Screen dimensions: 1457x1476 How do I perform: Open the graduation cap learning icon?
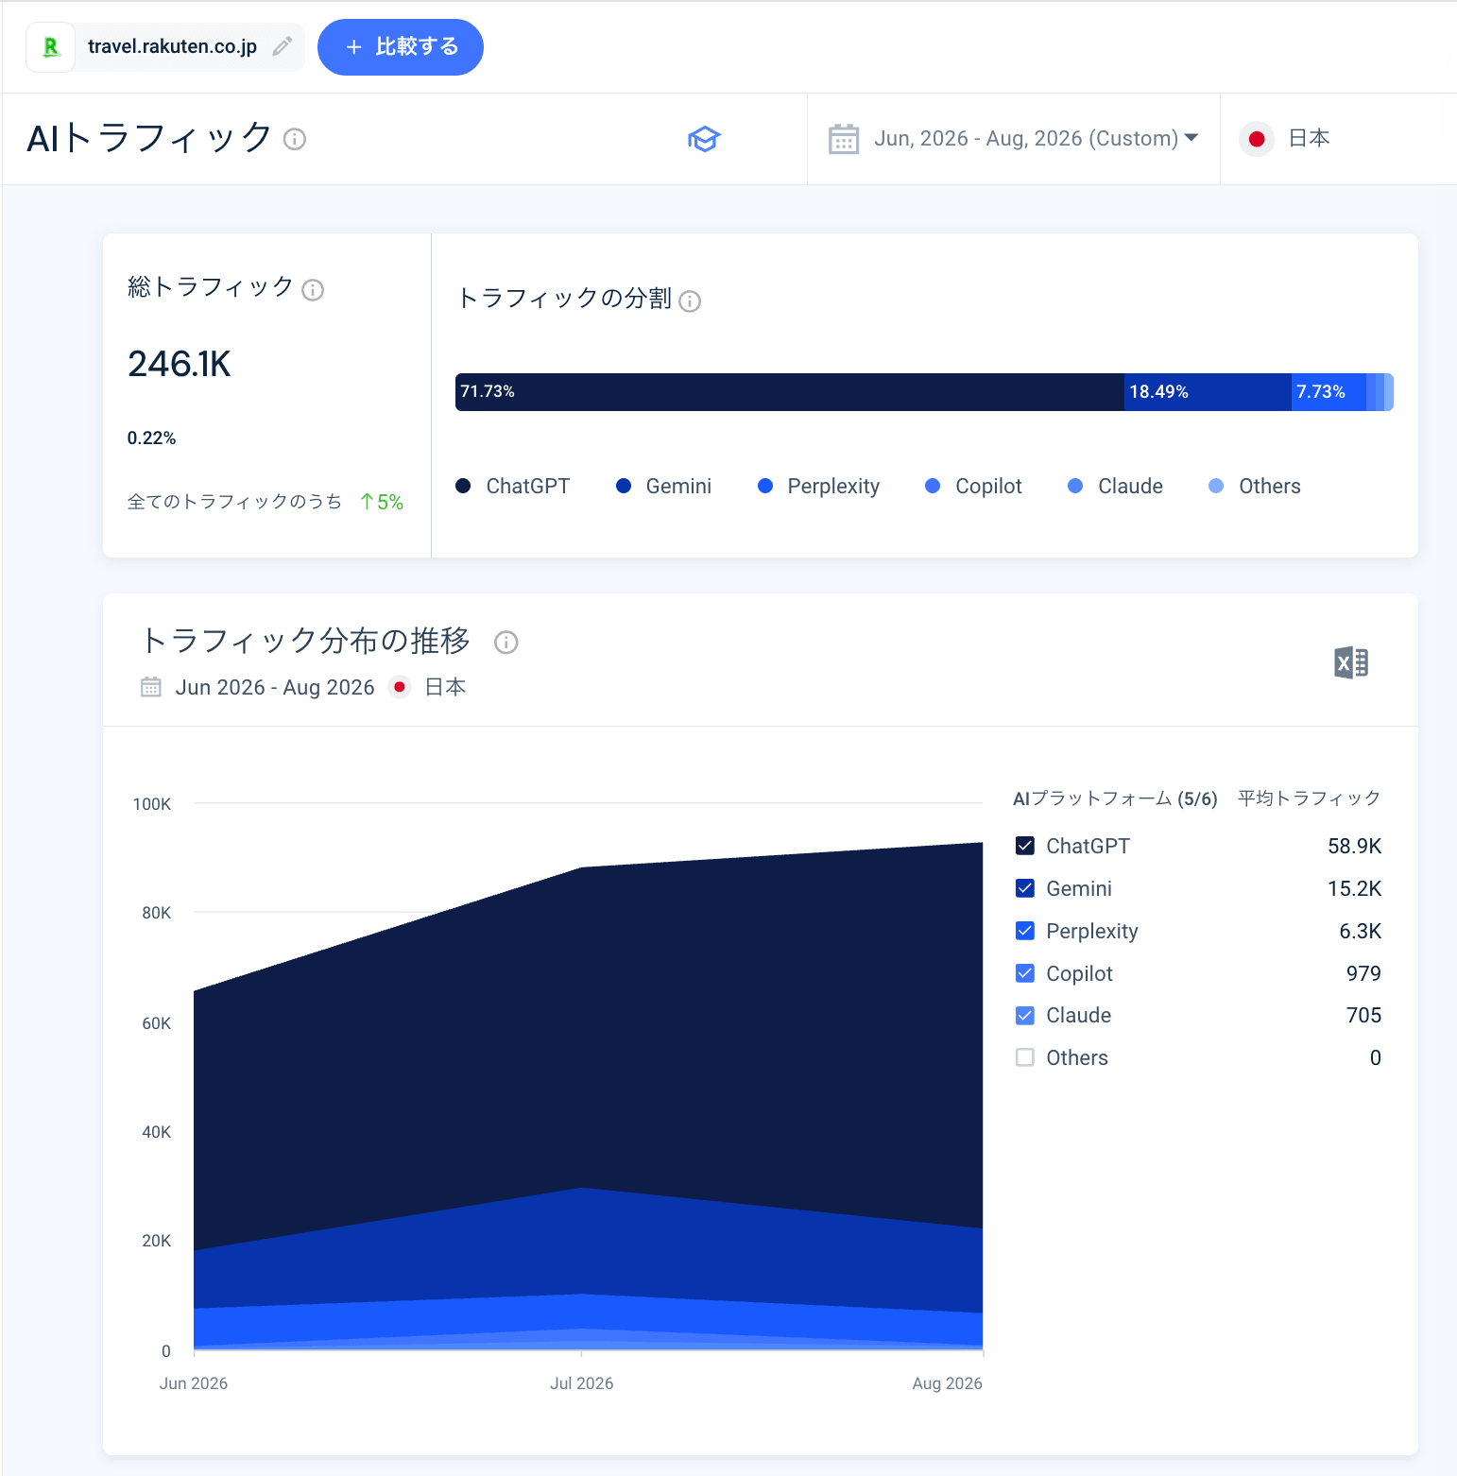pyautogui.click(x=704, y=139)
